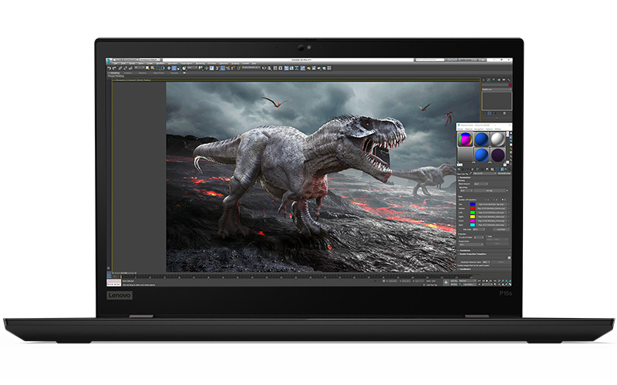Click the Edit Named Selection Sets icon
Screen dimensions: 617x385
pyautogui.click(x=238, y=68)
